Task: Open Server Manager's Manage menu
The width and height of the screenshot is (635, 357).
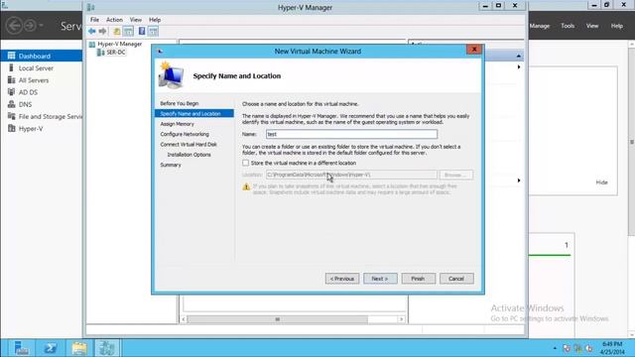Action: coord(540,26)
